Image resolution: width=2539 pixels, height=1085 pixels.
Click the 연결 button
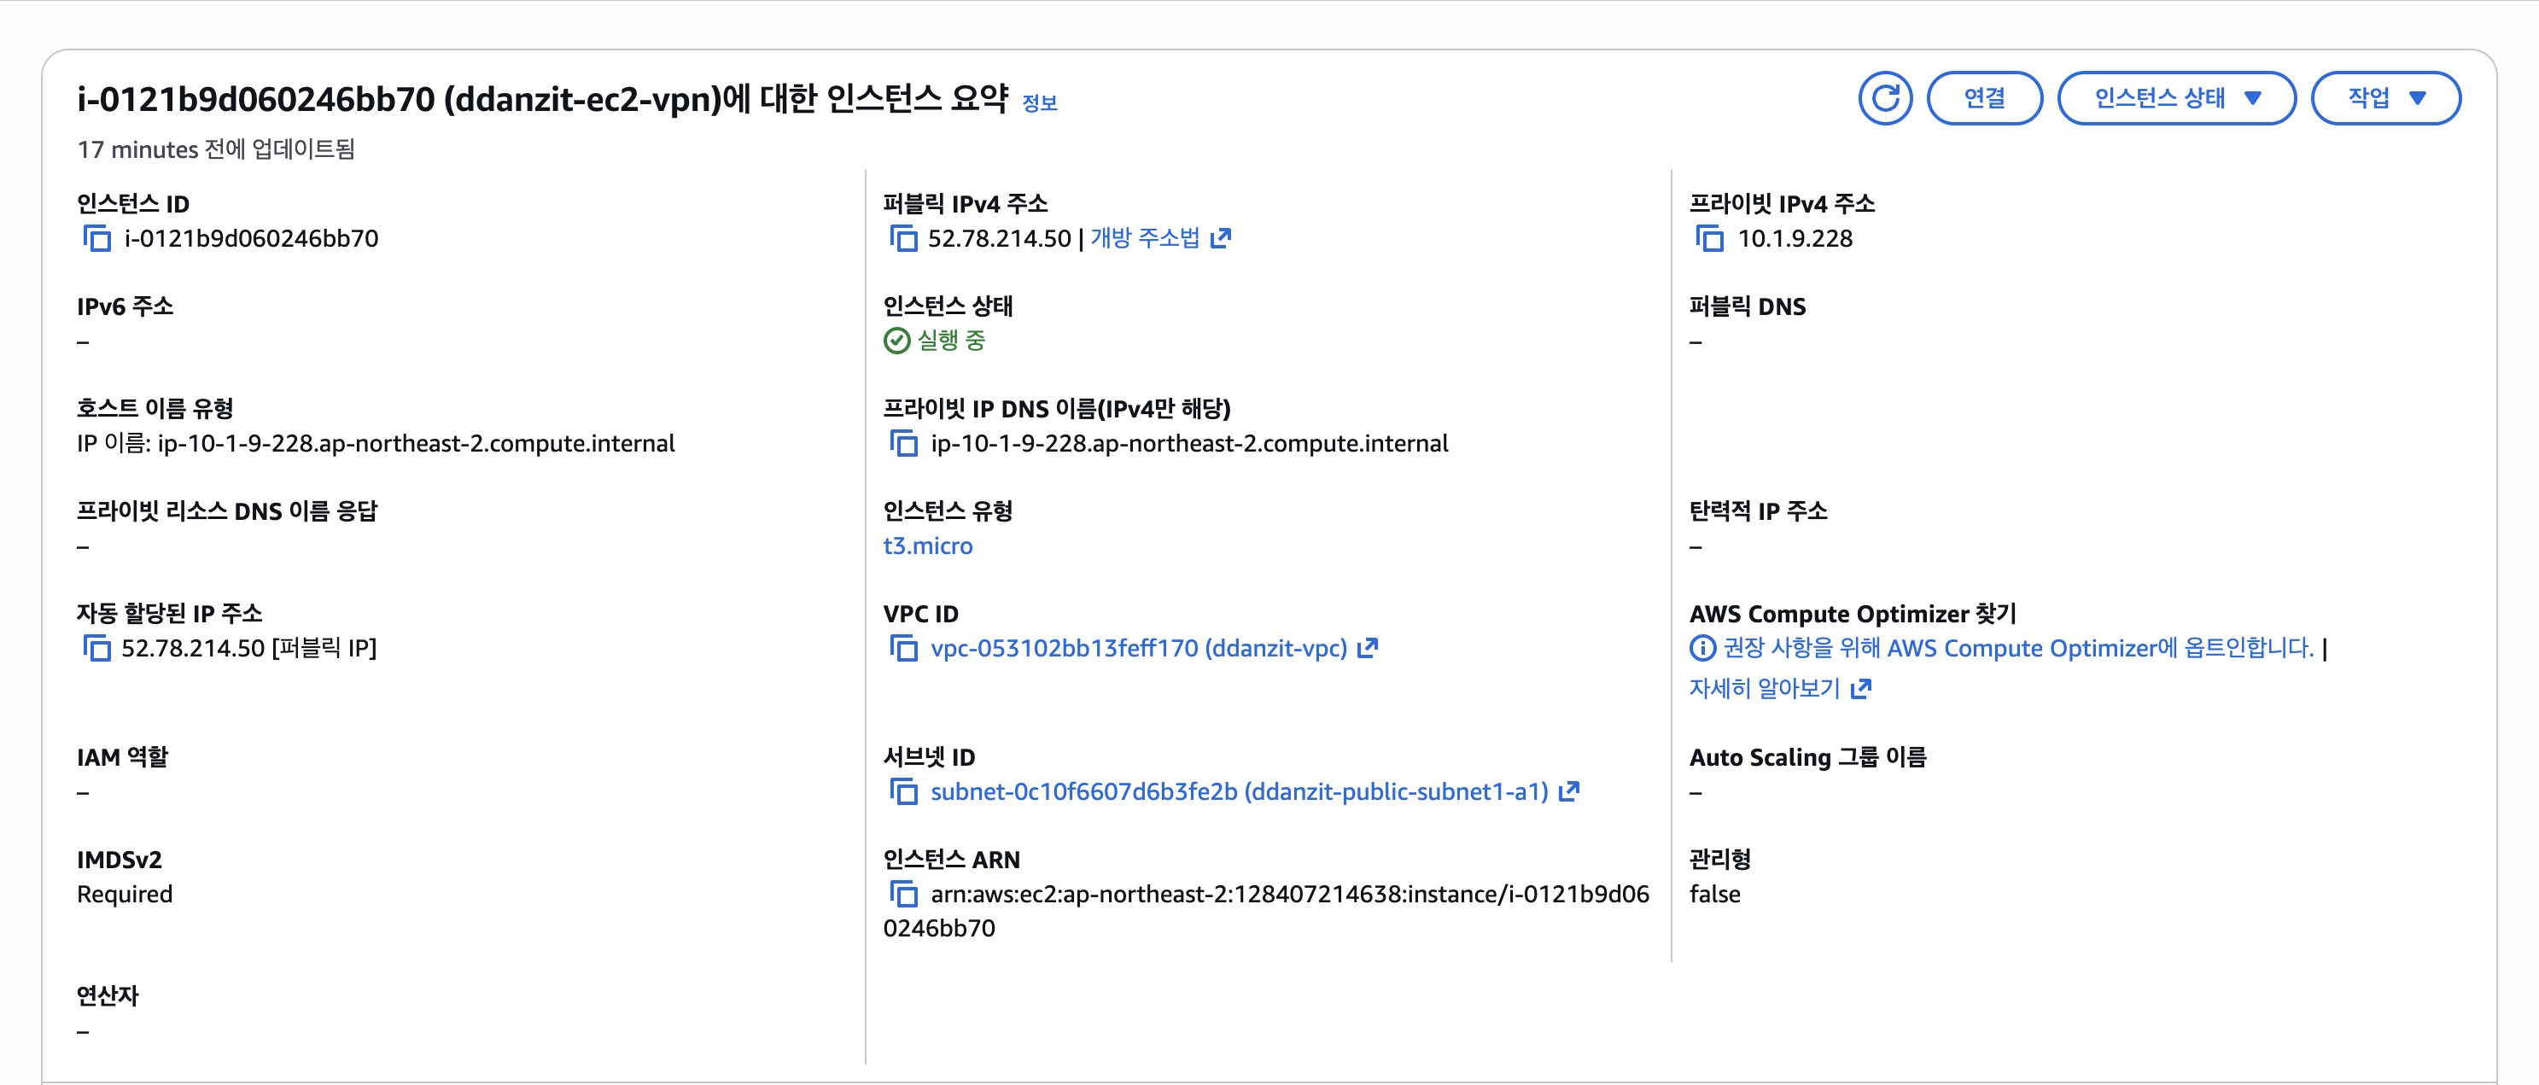pos(1984,97)
